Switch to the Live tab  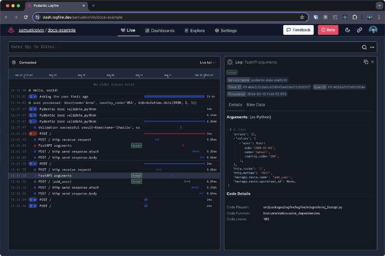pos(128,30)
